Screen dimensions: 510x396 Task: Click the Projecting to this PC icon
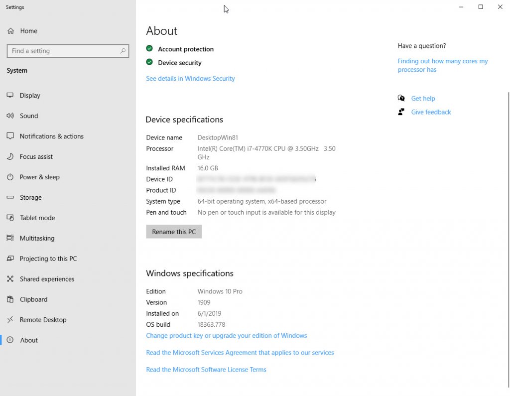click(x=10, y=259)
